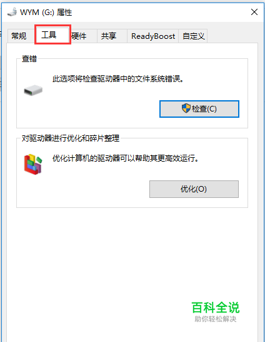Click the 优化(O) button
The image size is (265, 342).
(x=194, y=189)
